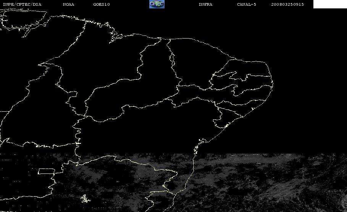This screenshot has width=347, height=212.
Task: Click the NOAA label in header
Action: click(68, 5)
